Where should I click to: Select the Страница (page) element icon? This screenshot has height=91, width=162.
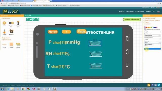click(18, 44)
